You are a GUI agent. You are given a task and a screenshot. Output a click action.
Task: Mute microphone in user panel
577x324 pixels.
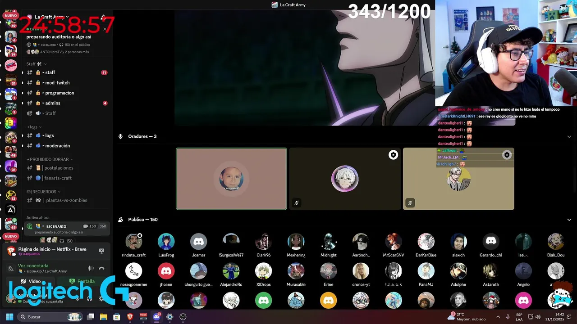click(x=78, y=298)
